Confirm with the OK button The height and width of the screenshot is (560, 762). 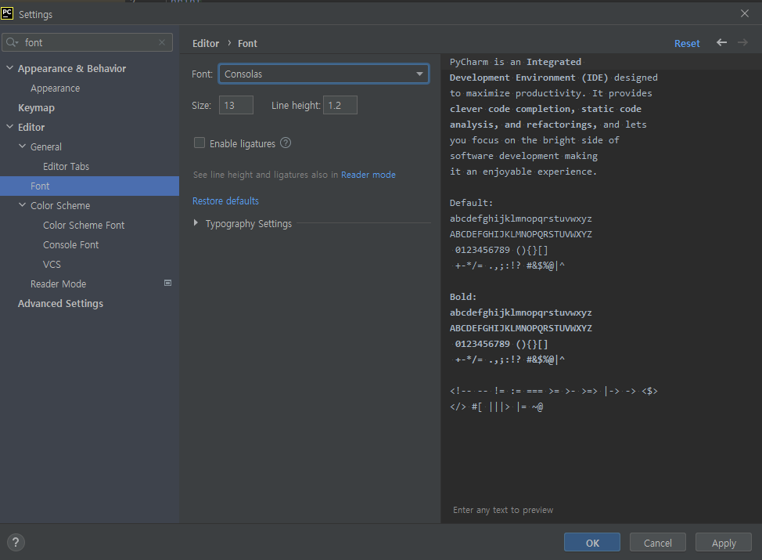pyautogui.click(x=592, y=543)
